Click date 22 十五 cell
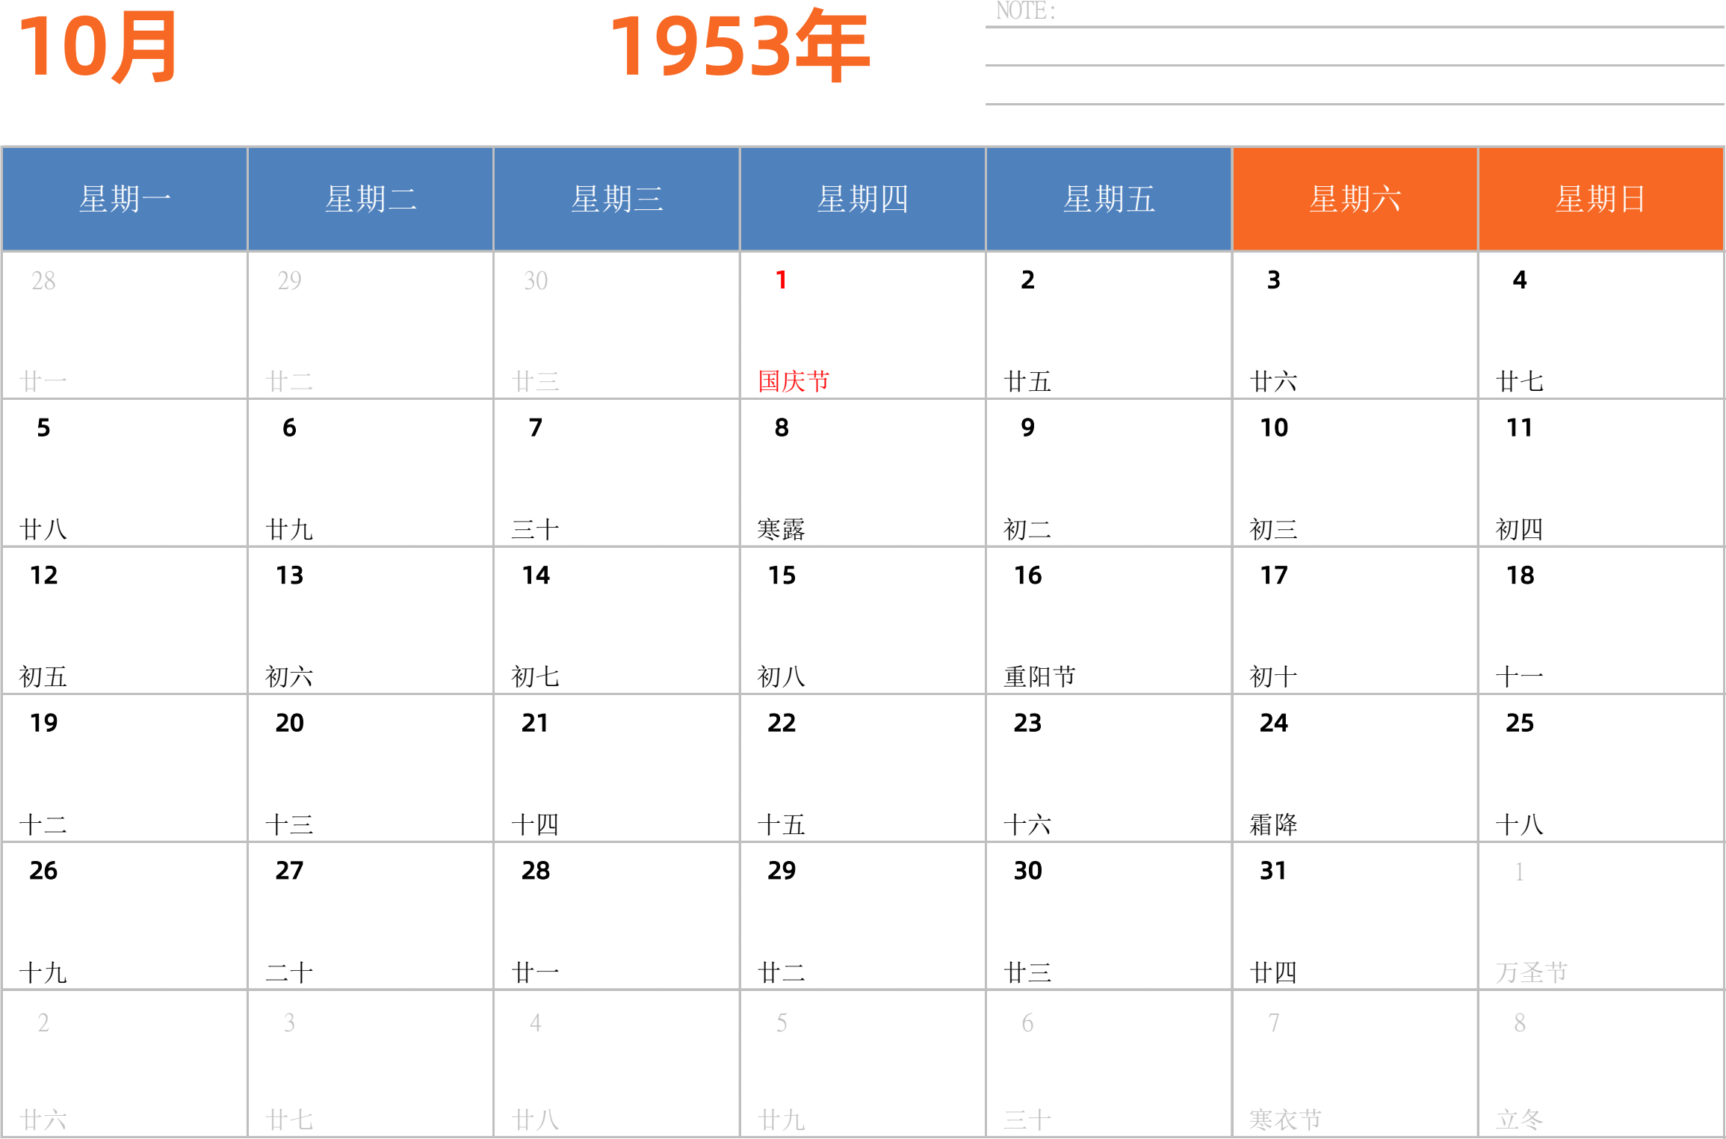Image resolution: width=1726 pixels, height=1139 pixels. (x=862, y=768)
